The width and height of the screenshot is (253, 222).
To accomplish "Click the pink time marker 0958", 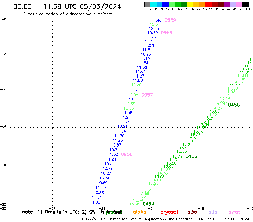I will pyautogui.click(x=167, y=33).
